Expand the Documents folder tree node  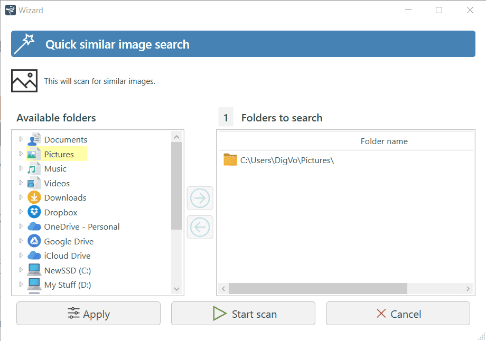point(21,139)
